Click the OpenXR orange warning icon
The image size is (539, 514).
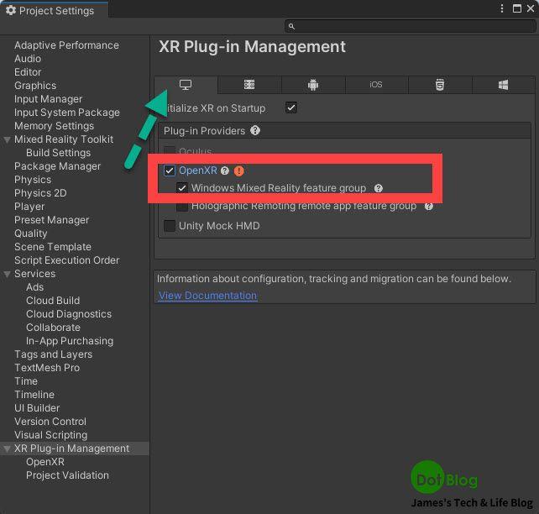point(239,170)
